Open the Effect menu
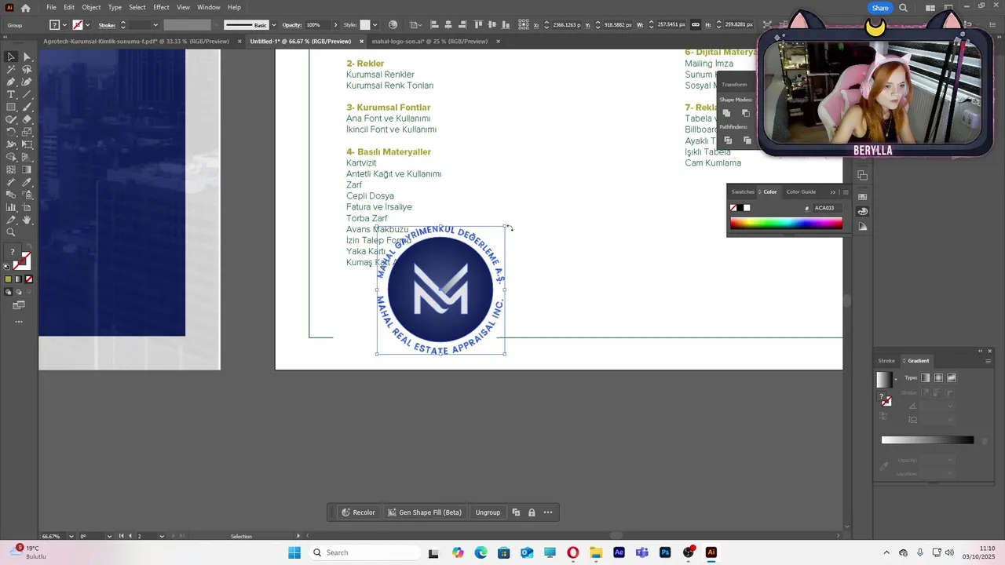The width and height of the screenshot is (1005, 565). click(161, 7)
